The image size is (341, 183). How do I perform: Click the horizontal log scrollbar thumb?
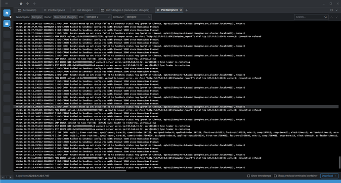click(70, 171)
